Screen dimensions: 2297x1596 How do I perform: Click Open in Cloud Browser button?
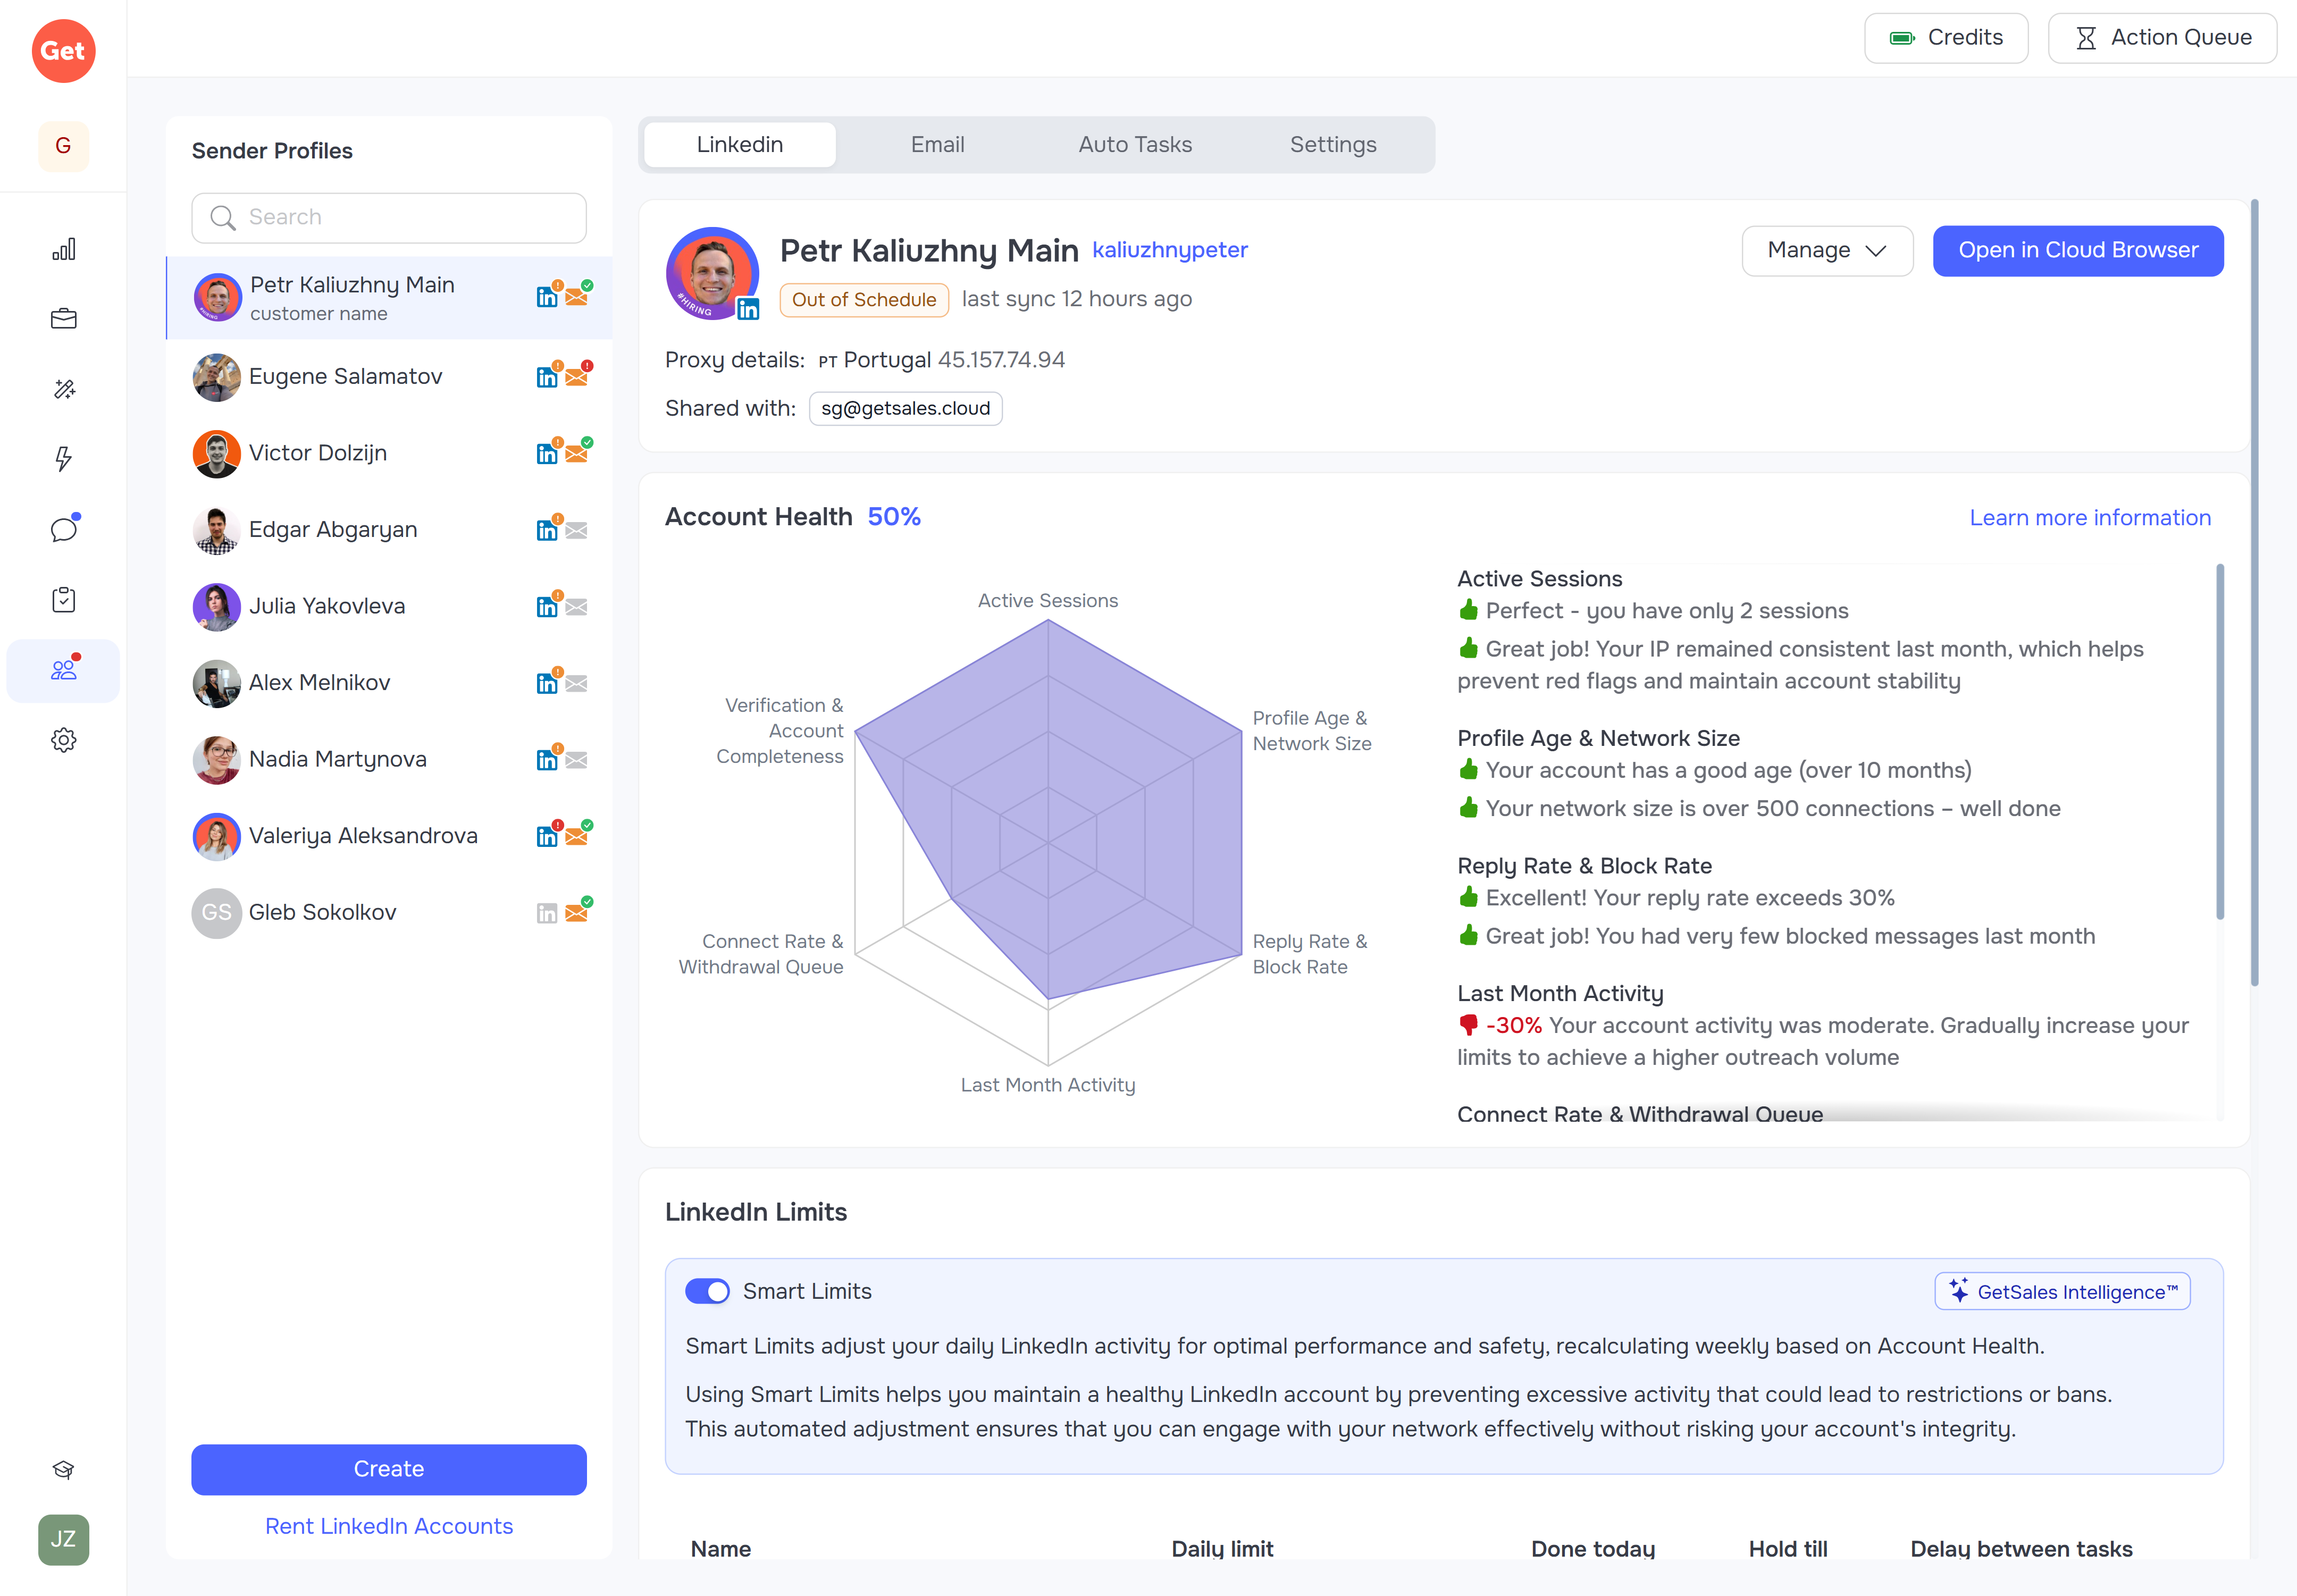(x=2077, y=250)
